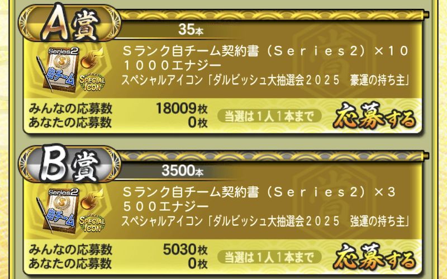Tap B賞 あなたの応募数 0枚 value

198,263
